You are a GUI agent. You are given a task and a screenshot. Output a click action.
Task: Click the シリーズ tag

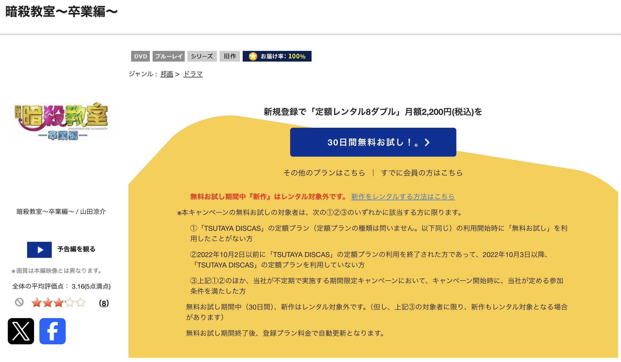202,56
